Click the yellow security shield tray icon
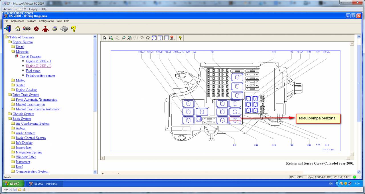Screen dimensions: 365x194 click(x=345, y=183)
